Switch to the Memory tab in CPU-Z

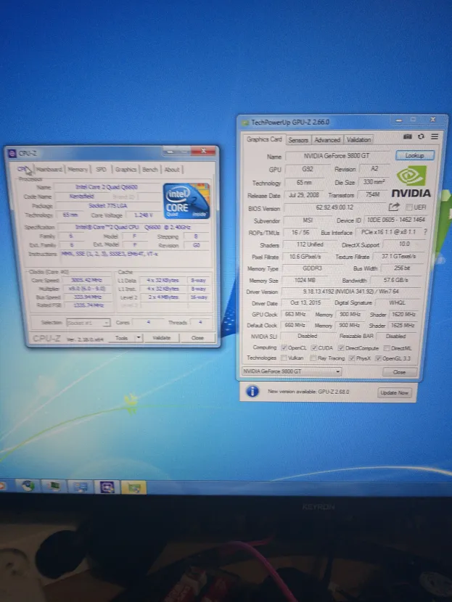coord(78,170)
